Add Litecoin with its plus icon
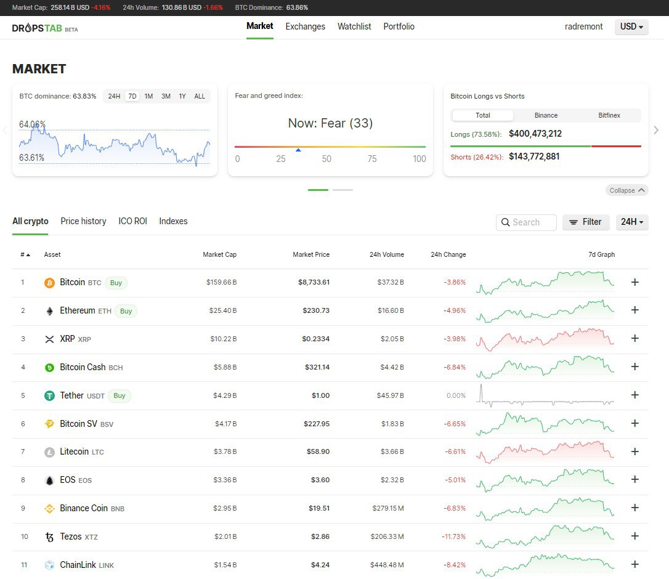This screenshot has width=669, height=579. tap(635, 451)
